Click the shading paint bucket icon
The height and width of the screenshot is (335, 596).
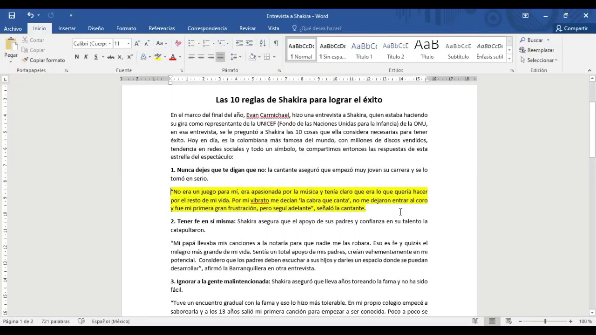point(252,57)
